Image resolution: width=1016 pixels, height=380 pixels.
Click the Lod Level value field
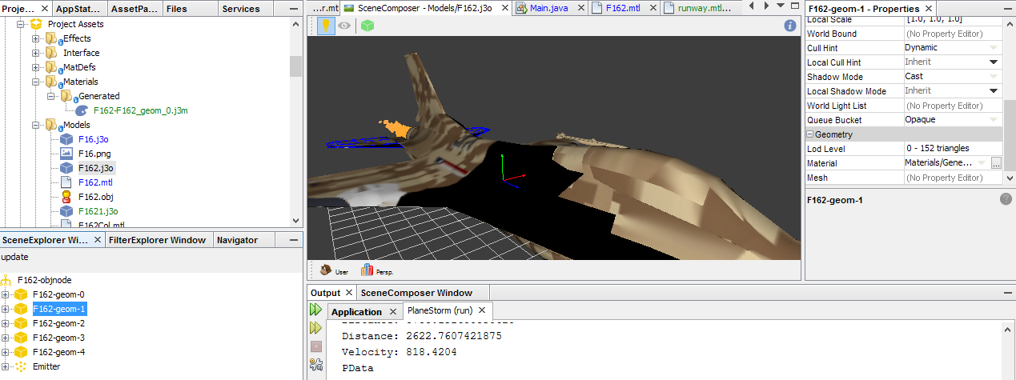click(953, 149)
